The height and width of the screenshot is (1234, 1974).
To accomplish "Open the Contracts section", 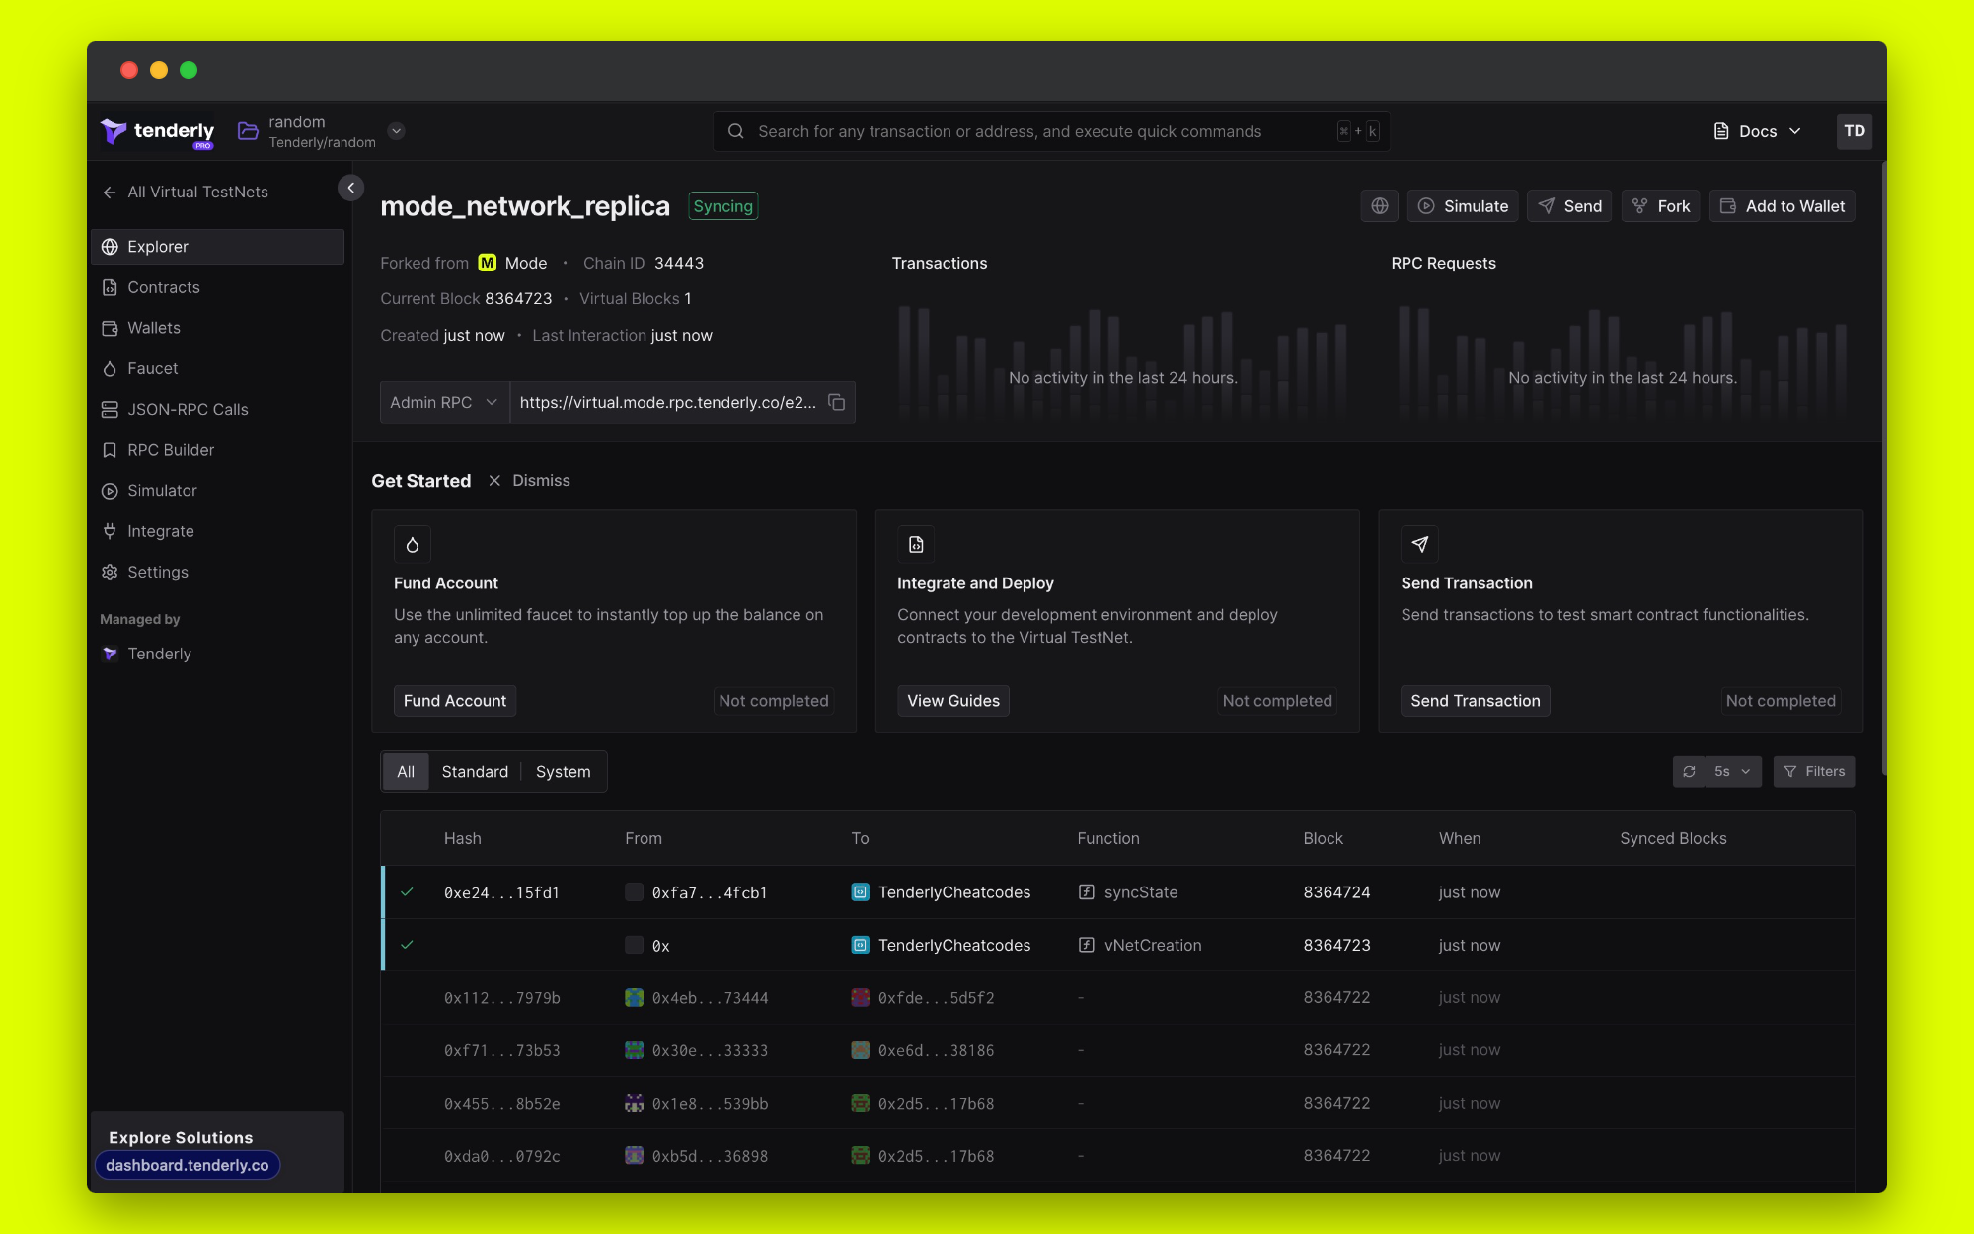I will pyautogui.click(x=164, y=287).
